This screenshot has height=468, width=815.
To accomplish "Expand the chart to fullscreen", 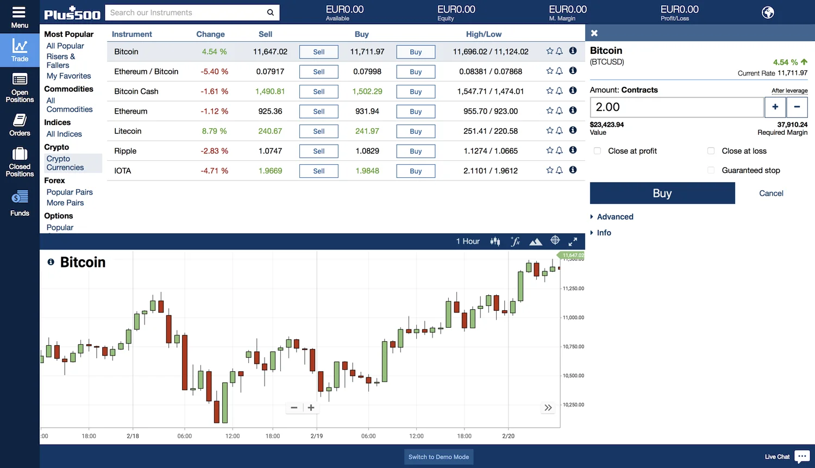I will (x=573, y=241).
